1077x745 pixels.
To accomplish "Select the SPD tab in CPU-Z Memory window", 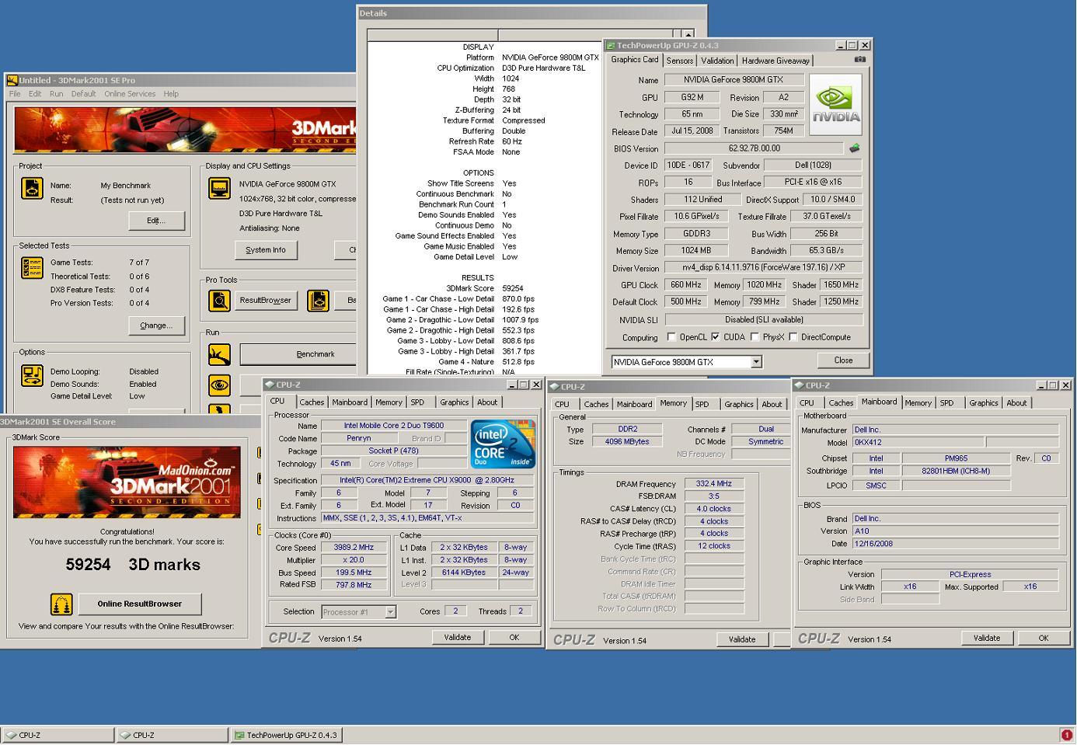I will tap(702, 404).
